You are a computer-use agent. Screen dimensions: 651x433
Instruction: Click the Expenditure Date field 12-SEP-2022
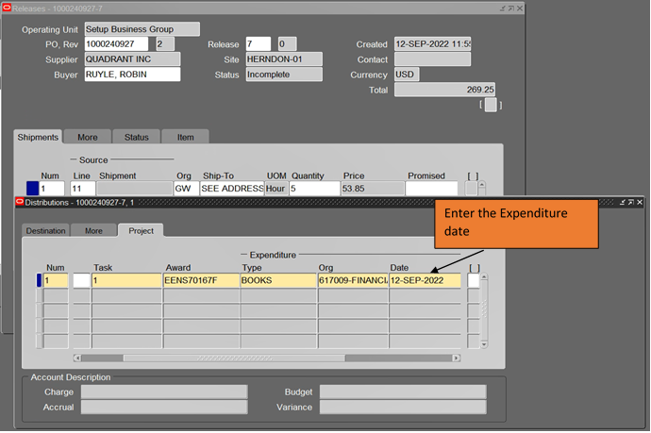point(426,280)
